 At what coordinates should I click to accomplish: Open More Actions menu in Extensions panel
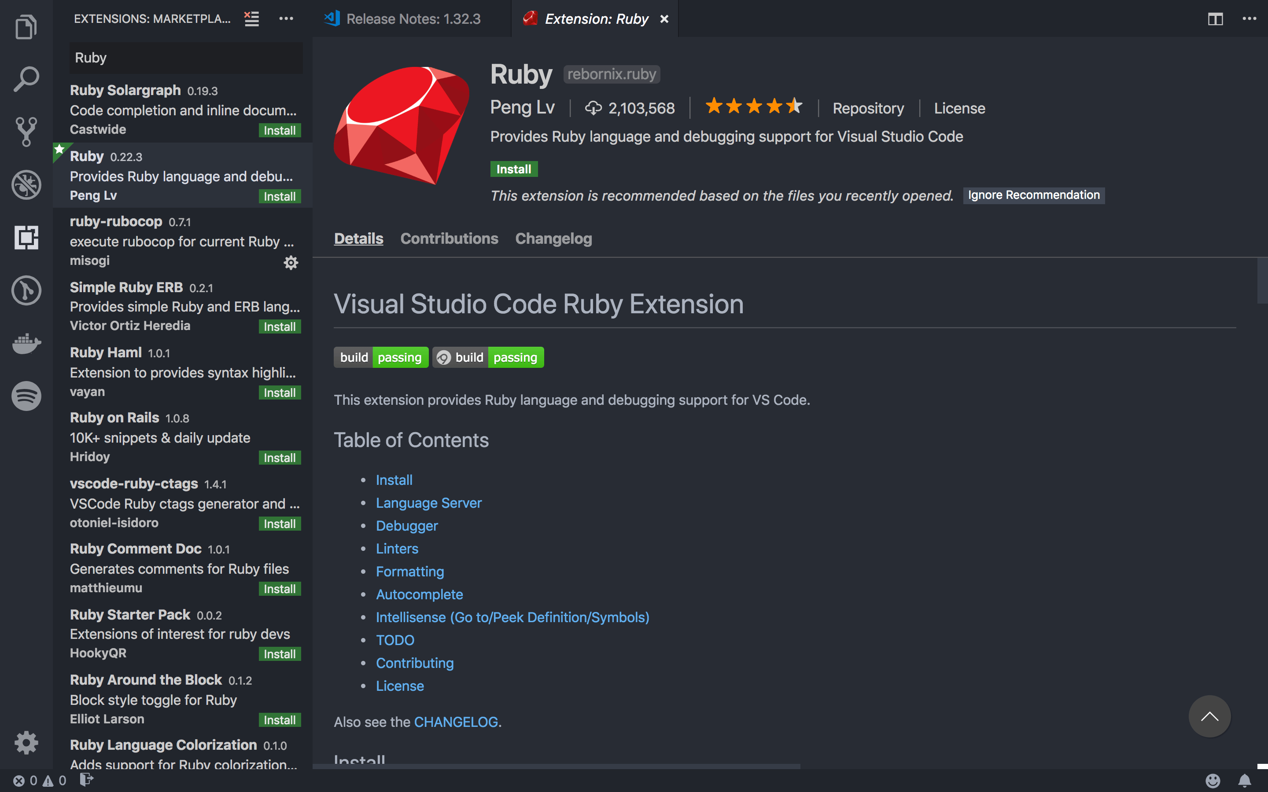click(286, 19)
